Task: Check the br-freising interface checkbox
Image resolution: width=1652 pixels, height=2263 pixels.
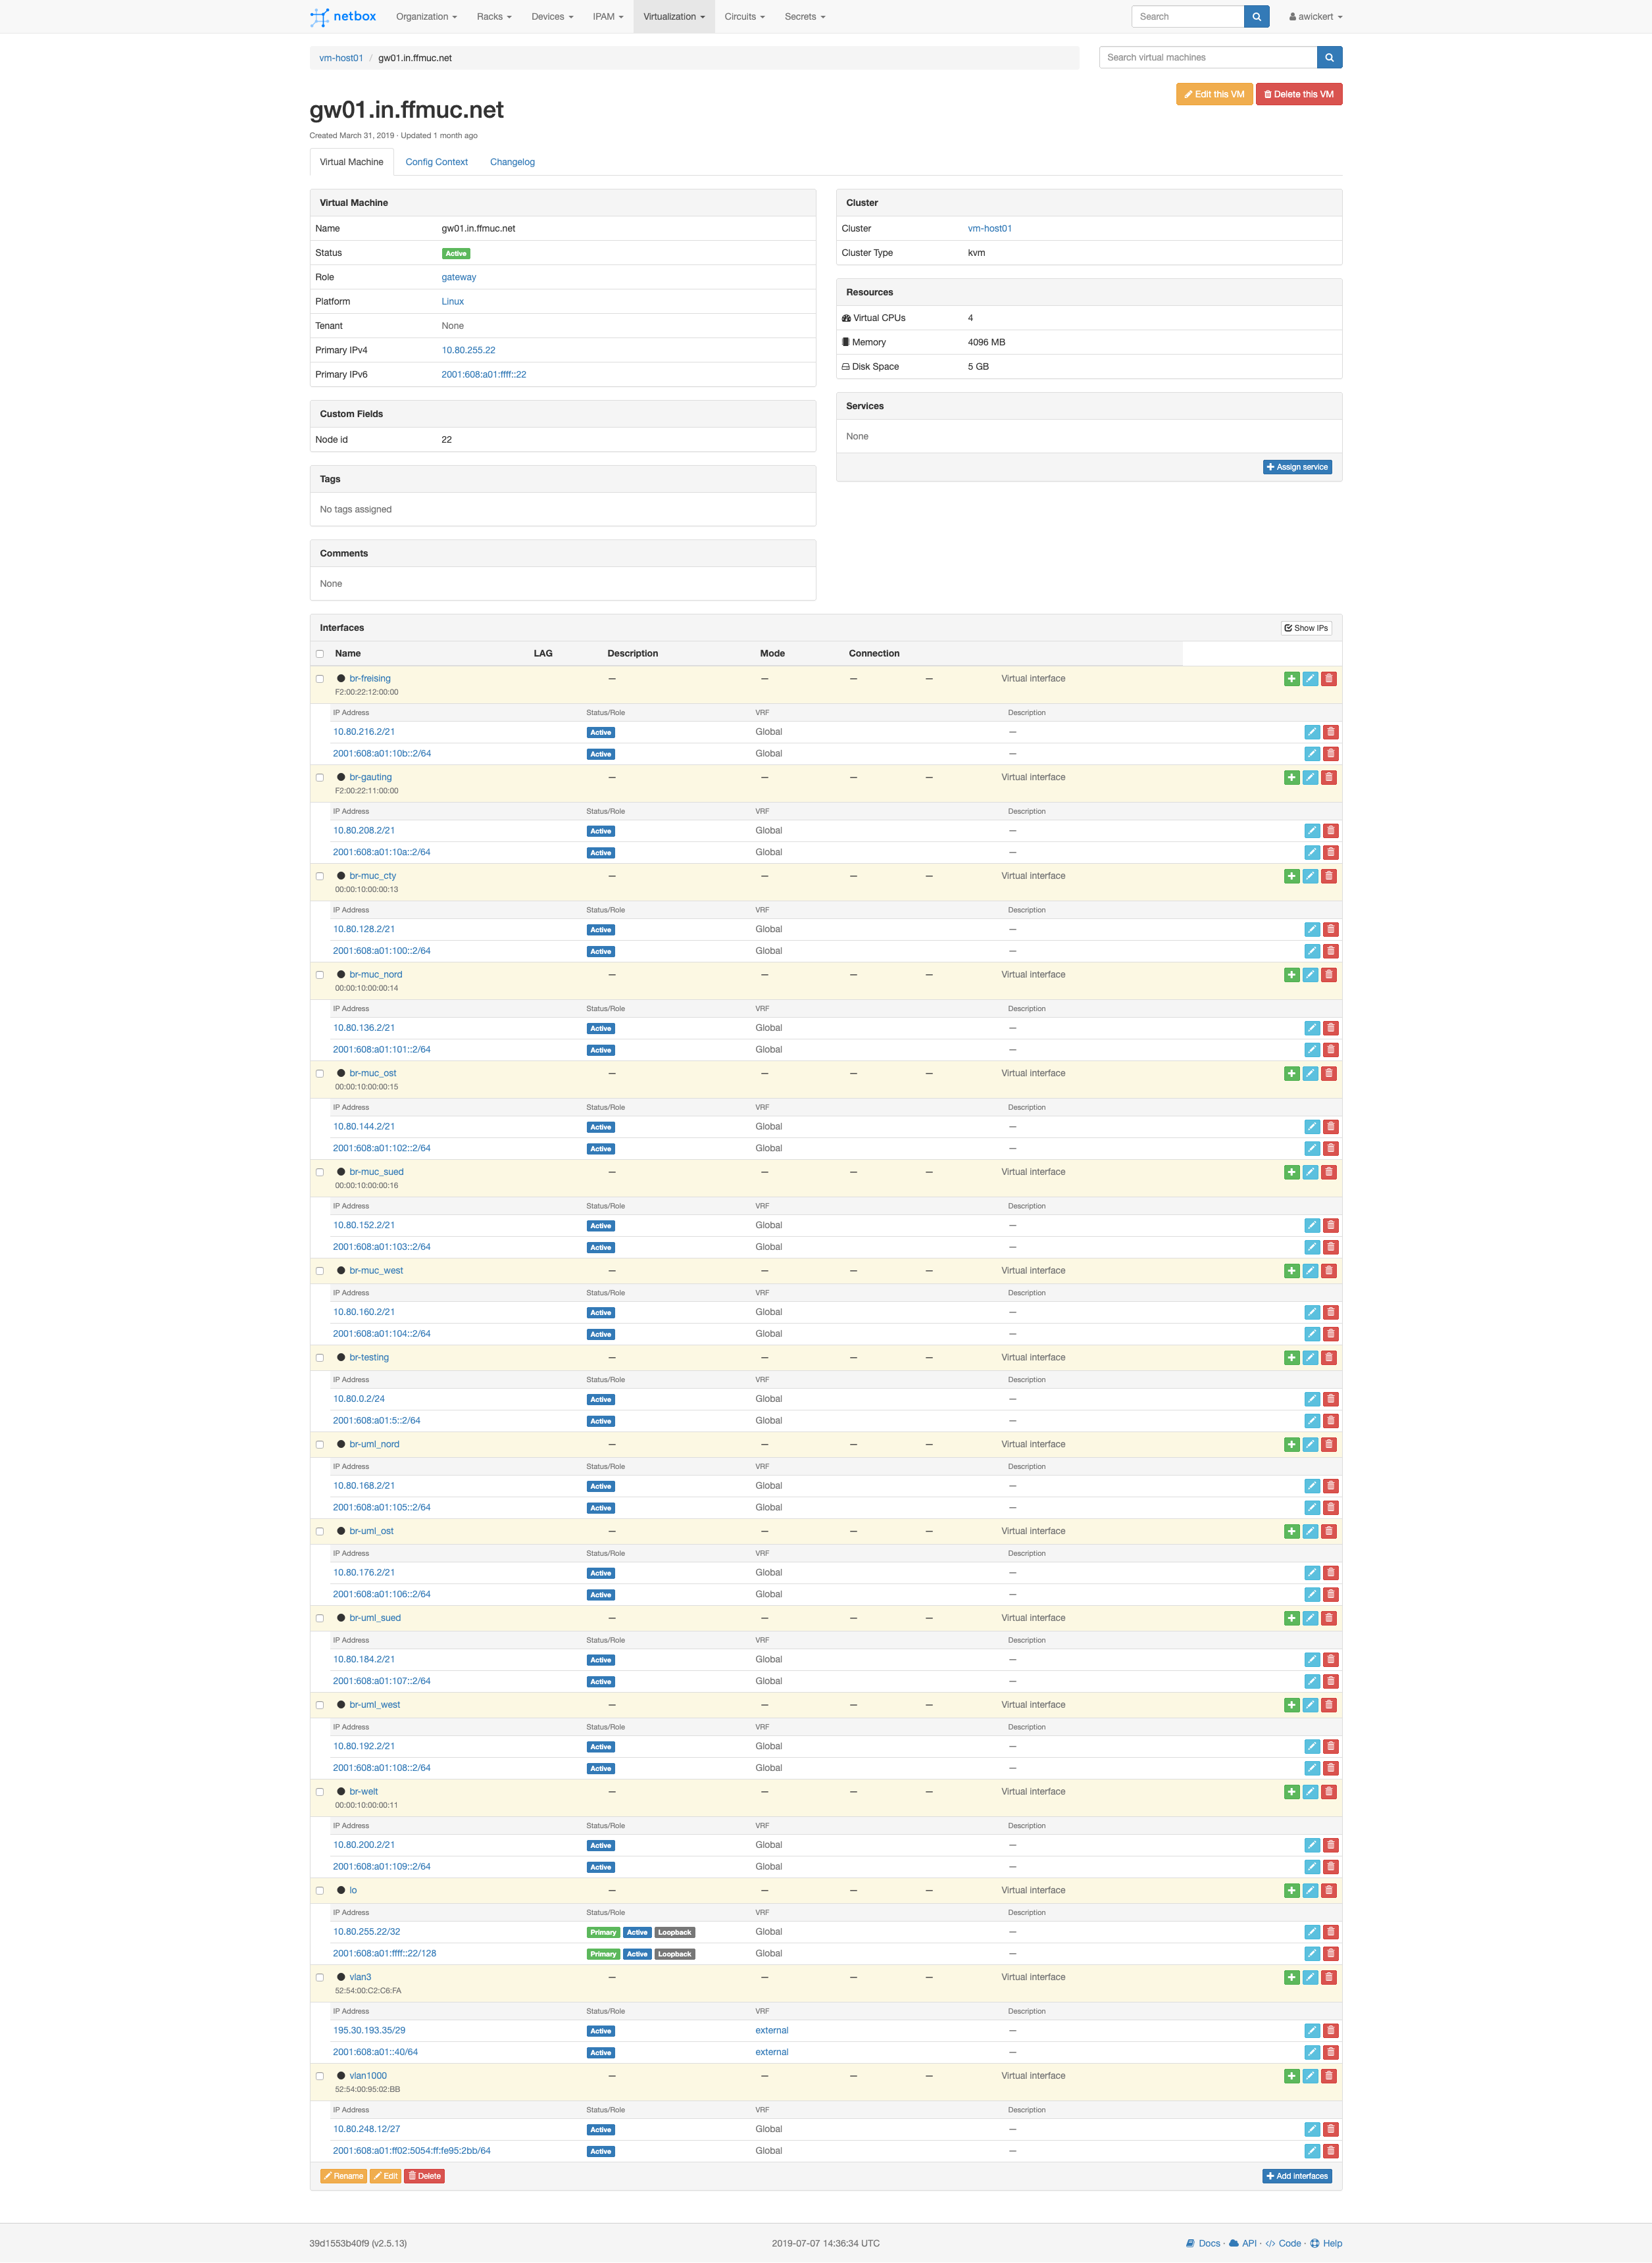Action: pyautogui.click(x=320, y=679)
